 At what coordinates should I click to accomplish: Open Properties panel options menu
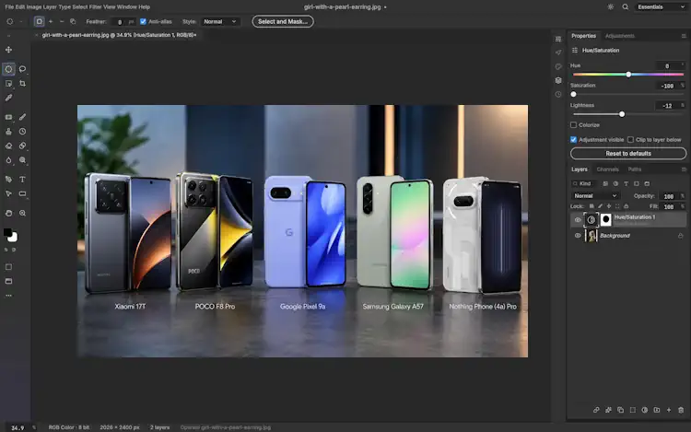coord(684,36)
